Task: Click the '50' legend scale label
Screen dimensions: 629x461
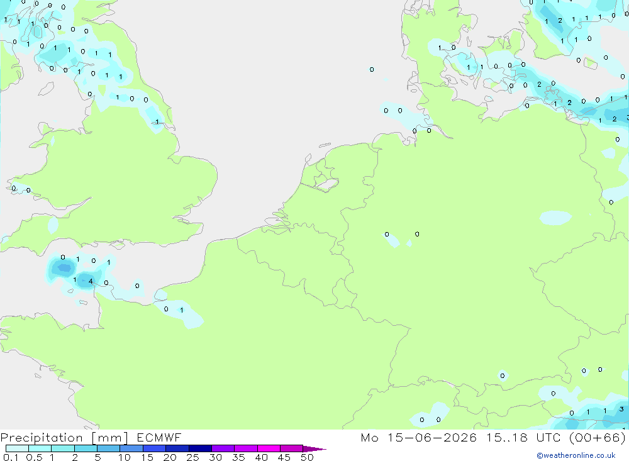Action: click(x=308, y=457)
